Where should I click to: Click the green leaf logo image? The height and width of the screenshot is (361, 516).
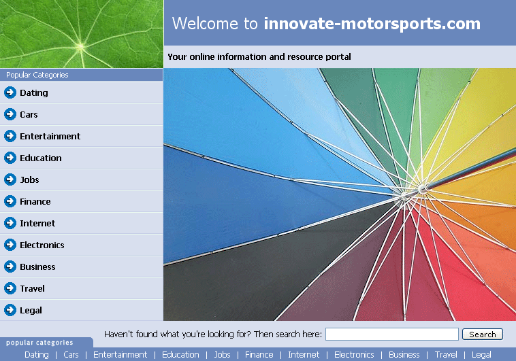(x=81, y=34)
